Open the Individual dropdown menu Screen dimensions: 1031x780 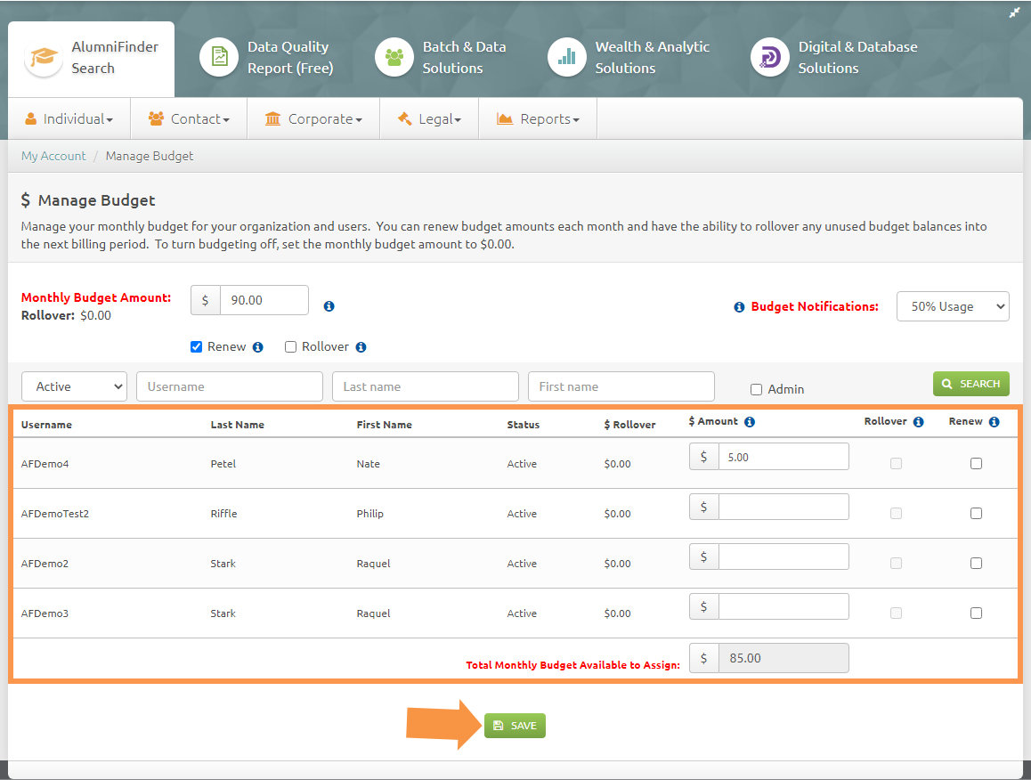[x=69, y=119]
